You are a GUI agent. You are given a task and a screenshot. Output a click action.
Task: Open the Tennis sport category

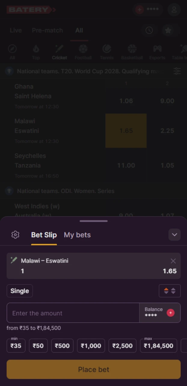pos(107,49)
